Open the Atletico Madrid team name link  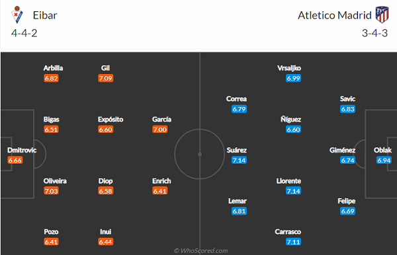pyautogui.click(x=334, y=15)
